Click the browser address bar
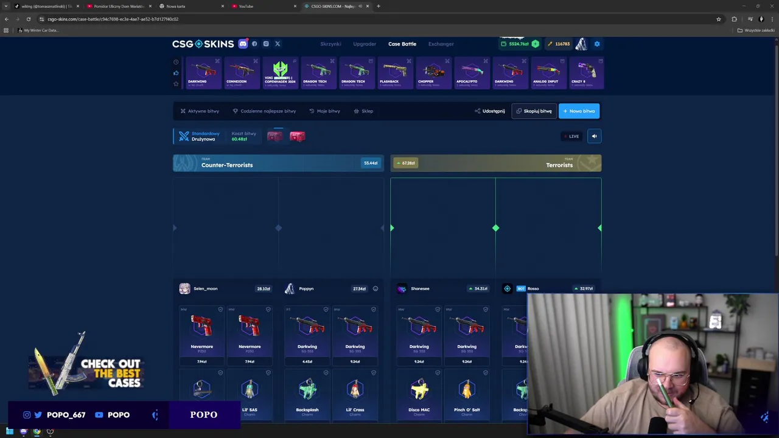This screenshot has width=779, height=438. [377, 19]
